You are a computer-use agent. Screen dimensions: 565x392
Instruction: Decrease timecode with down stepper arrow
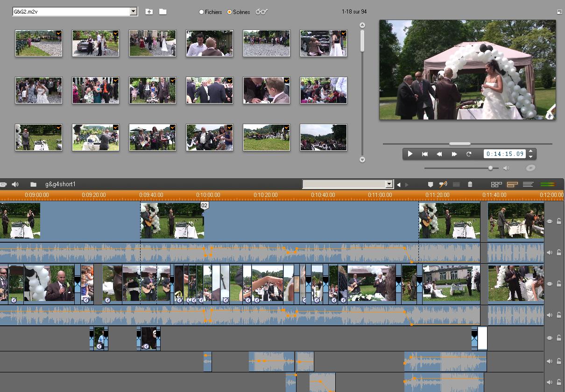pyautogui.click(x=531, y=157)
